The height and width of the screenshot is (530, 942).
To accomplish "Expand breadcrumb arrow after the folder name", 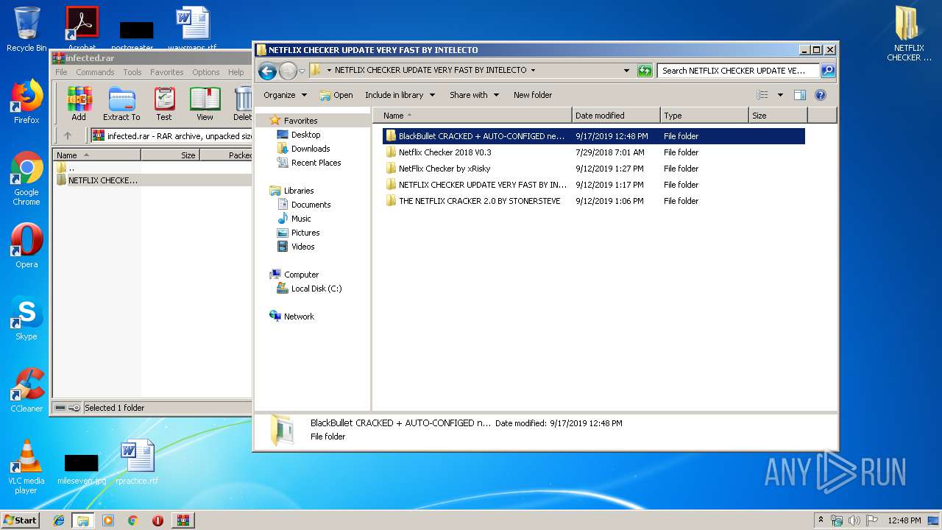I will click(x=533, y=71).
